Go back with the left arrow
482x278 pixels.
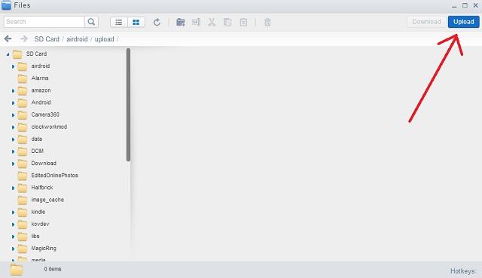pos(8,38)
